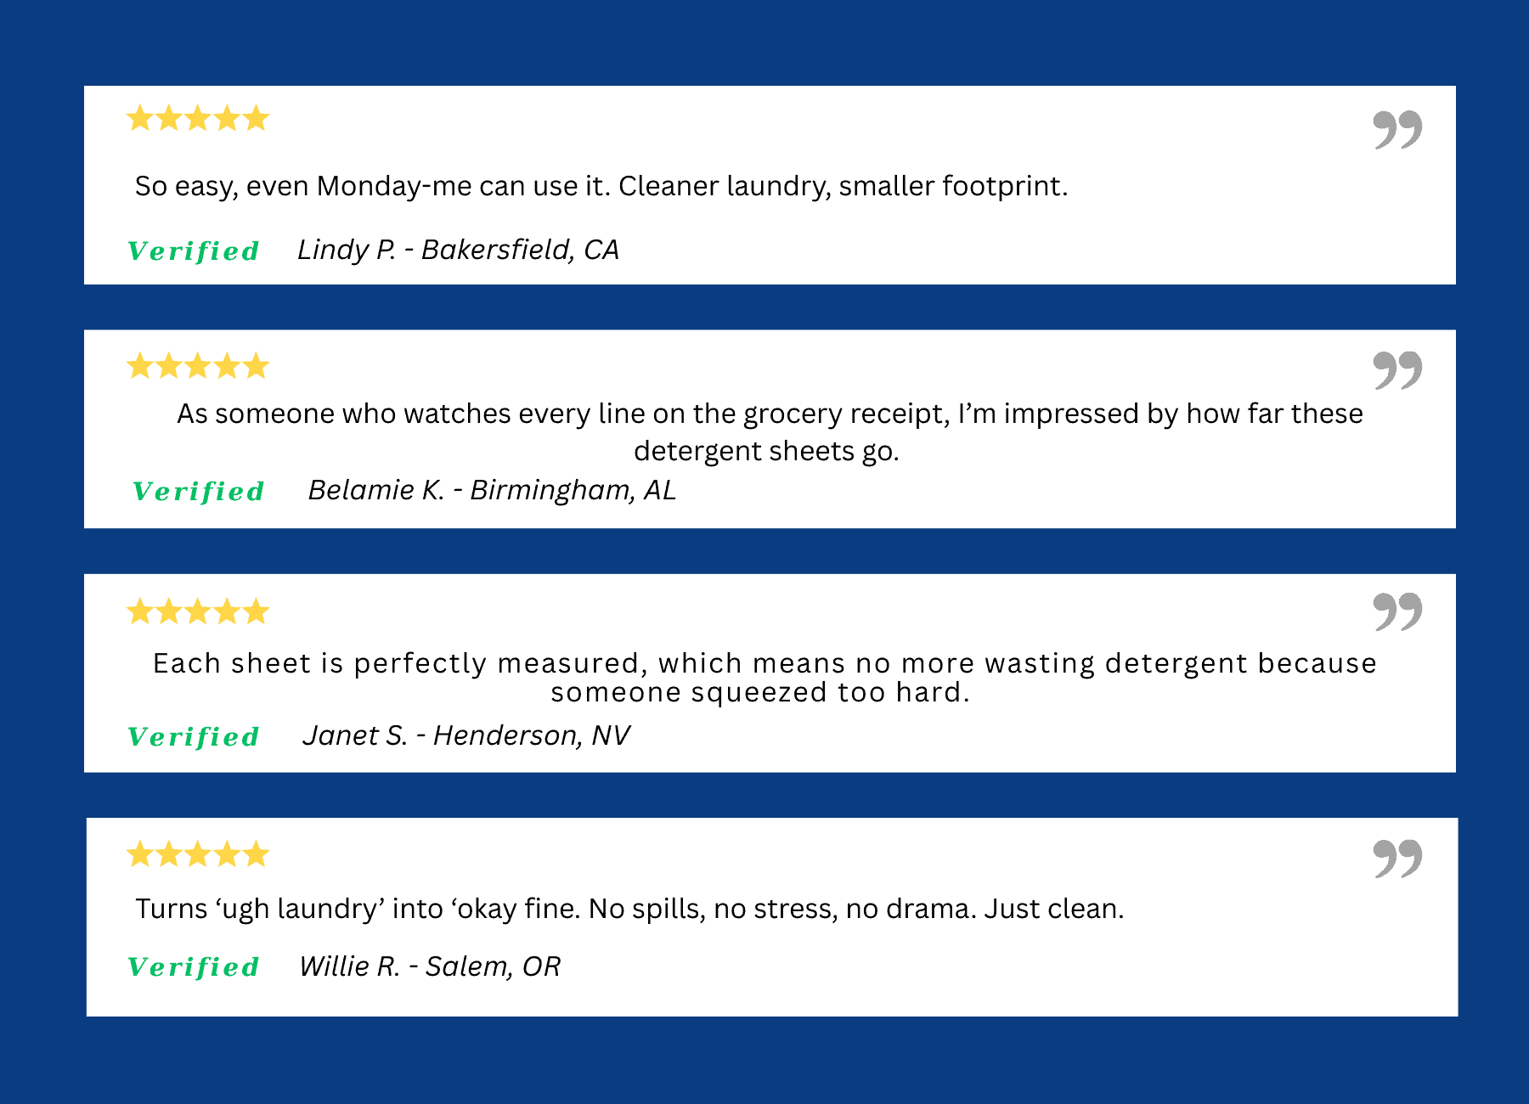Click the Verified badge beside Lindy P.

point(194,251)
